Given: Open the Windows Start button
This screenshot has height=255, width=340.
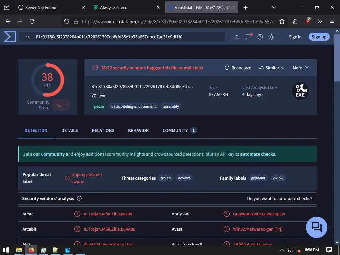Looking at the screenshot, I should tap(6, 250).
